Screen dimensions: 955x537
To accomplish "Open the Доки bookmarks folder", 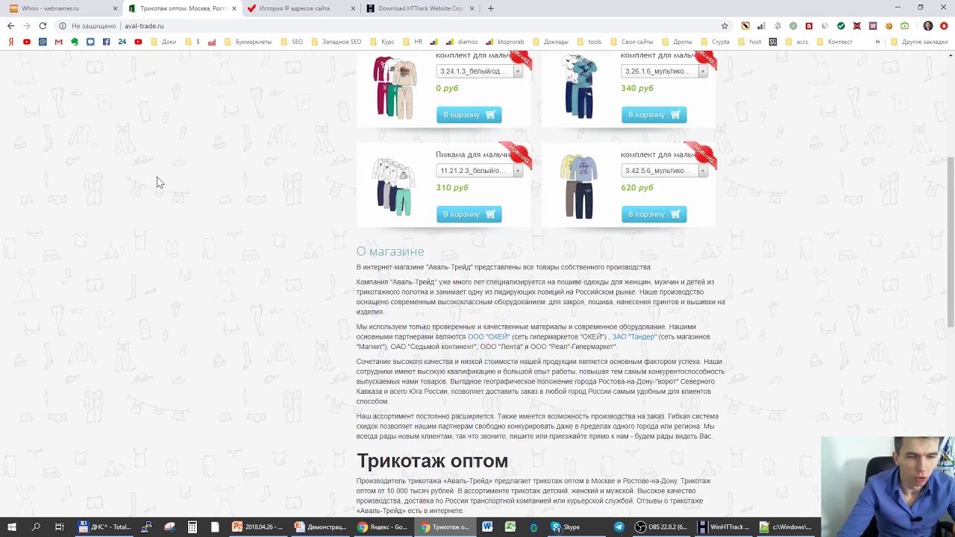I will (x=163, y=42).
